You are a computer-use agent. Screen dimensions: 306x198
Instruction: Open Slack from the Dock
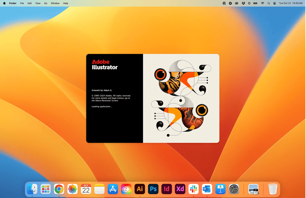(x=193, y=189)
